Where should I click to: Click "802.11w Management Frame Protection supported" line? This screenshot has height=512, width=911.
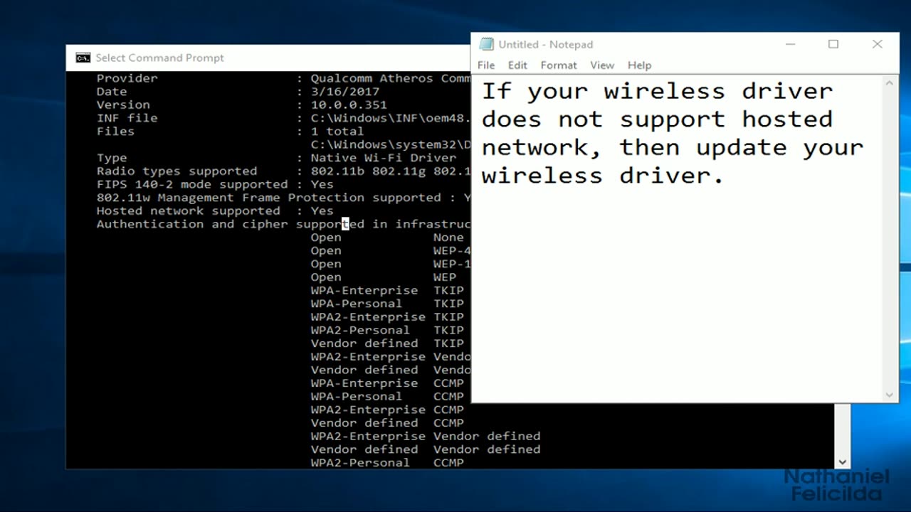pos(283,198)
